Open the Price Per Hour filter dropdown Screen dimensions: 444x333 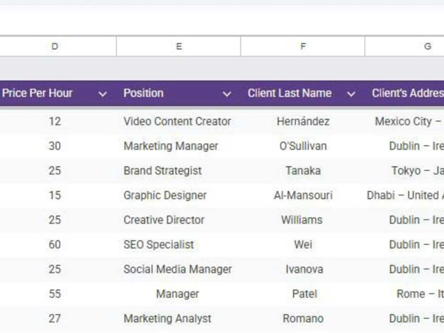coord(103,94)
